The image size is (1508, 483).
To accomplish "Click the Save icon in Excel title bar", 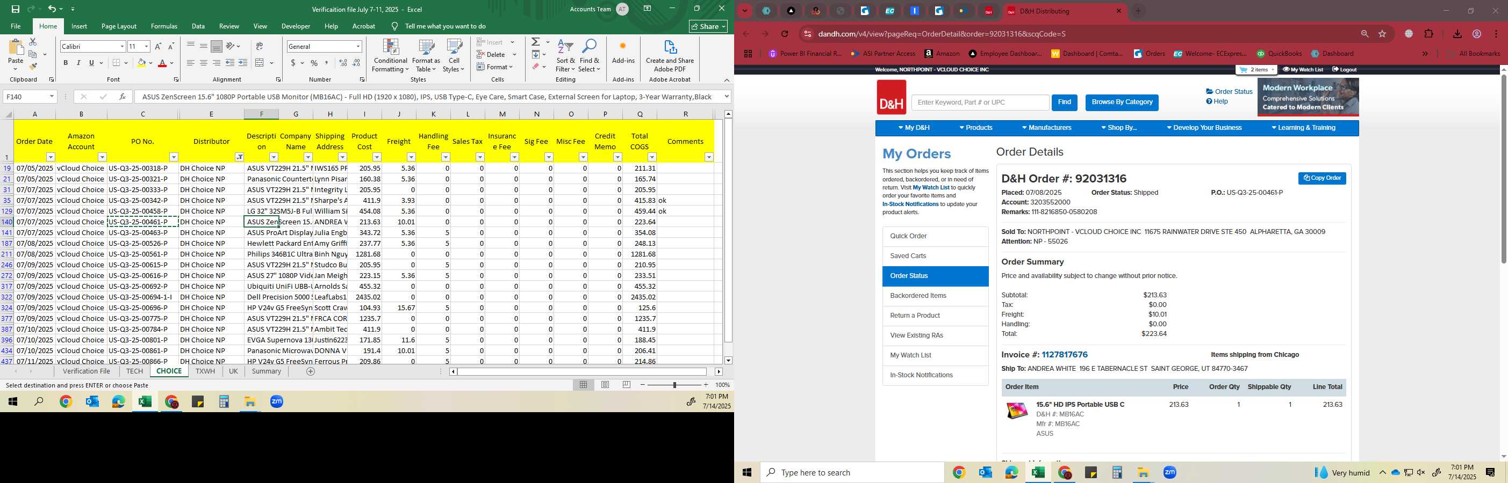I will point(15,9).
